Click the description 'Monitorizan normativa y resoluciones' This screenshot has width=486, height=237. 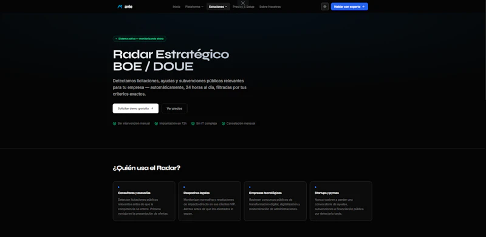tap(209, 207)
